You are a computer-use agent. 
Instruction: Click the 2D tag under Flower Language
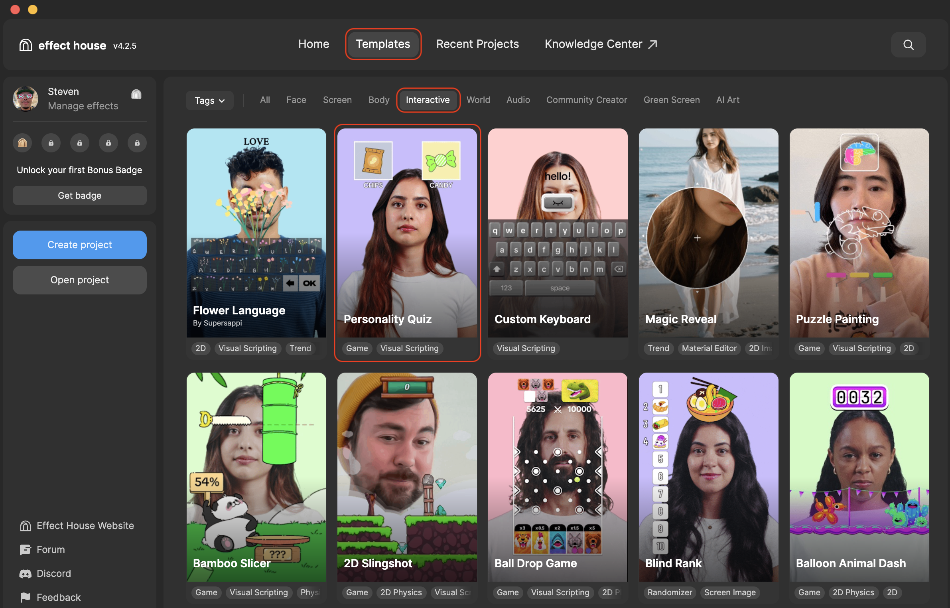coord(201,348)
